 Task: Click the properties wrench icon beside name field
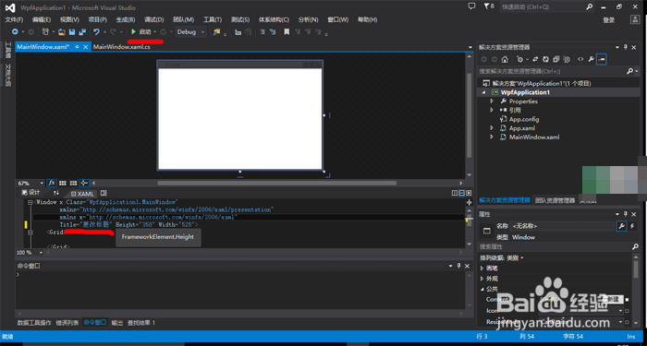click(620, 226)
